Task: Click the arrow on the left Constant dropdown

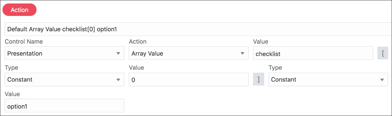Action: point(118,80)
